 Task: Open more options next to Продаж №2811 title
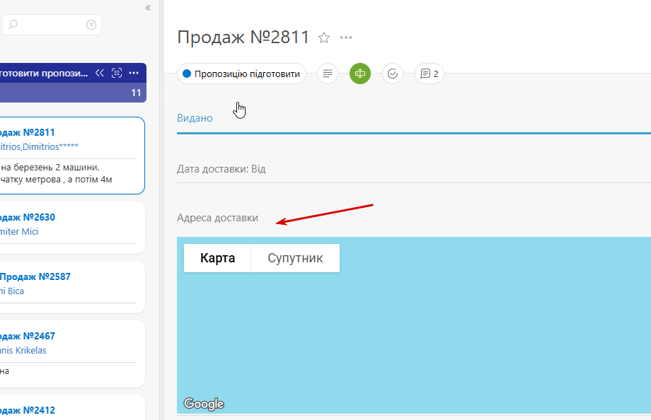click(x=346, y=37)
